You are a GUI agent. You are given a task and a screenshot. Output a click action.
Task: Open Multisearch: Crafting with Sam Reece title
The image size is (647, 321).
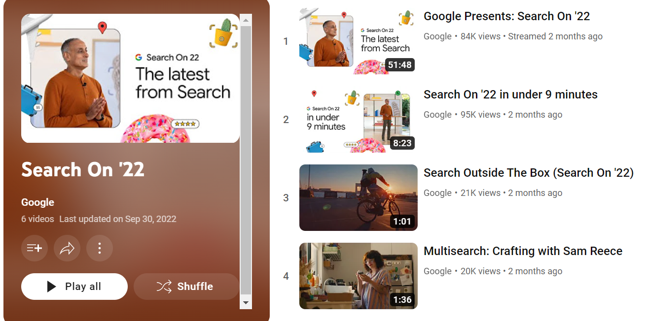pyautogui.click(x=523, y=251)
